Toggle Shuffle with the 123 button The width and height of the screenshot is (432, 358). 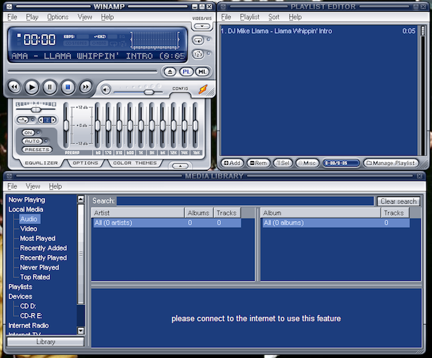[198, 54]
